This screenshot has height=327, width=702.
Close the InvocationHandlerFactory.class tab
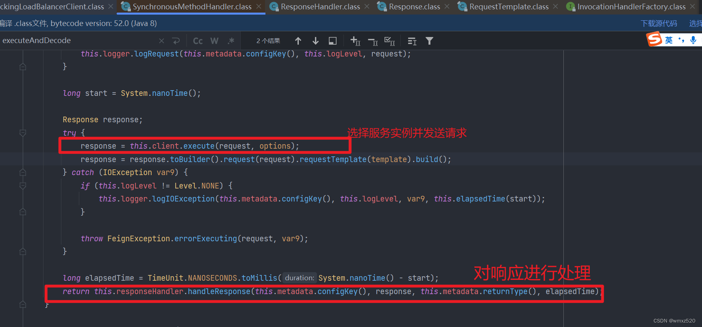coord(693,6)
